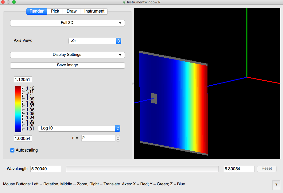Image resolution: width=283 pixels, height=193 pixels.
Task: Open the Log10 scale type dropdown
Action: click(79, 128)
